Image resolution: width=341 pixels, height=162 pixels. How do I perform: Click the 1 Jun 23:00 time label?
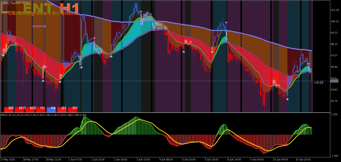click(x=98, y=159)
